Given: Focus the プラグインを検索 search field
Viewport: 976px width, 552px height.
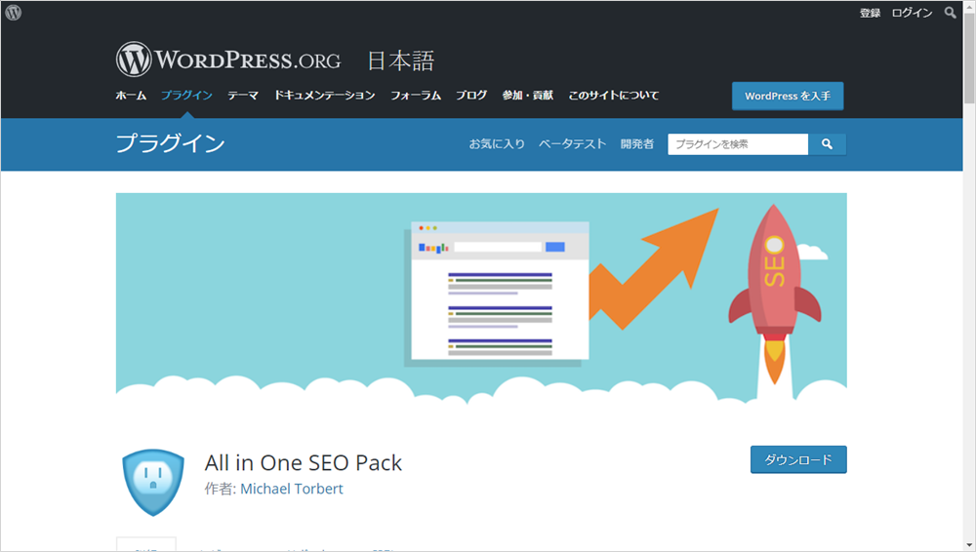Looking at the screenshot, I should 738,144.
